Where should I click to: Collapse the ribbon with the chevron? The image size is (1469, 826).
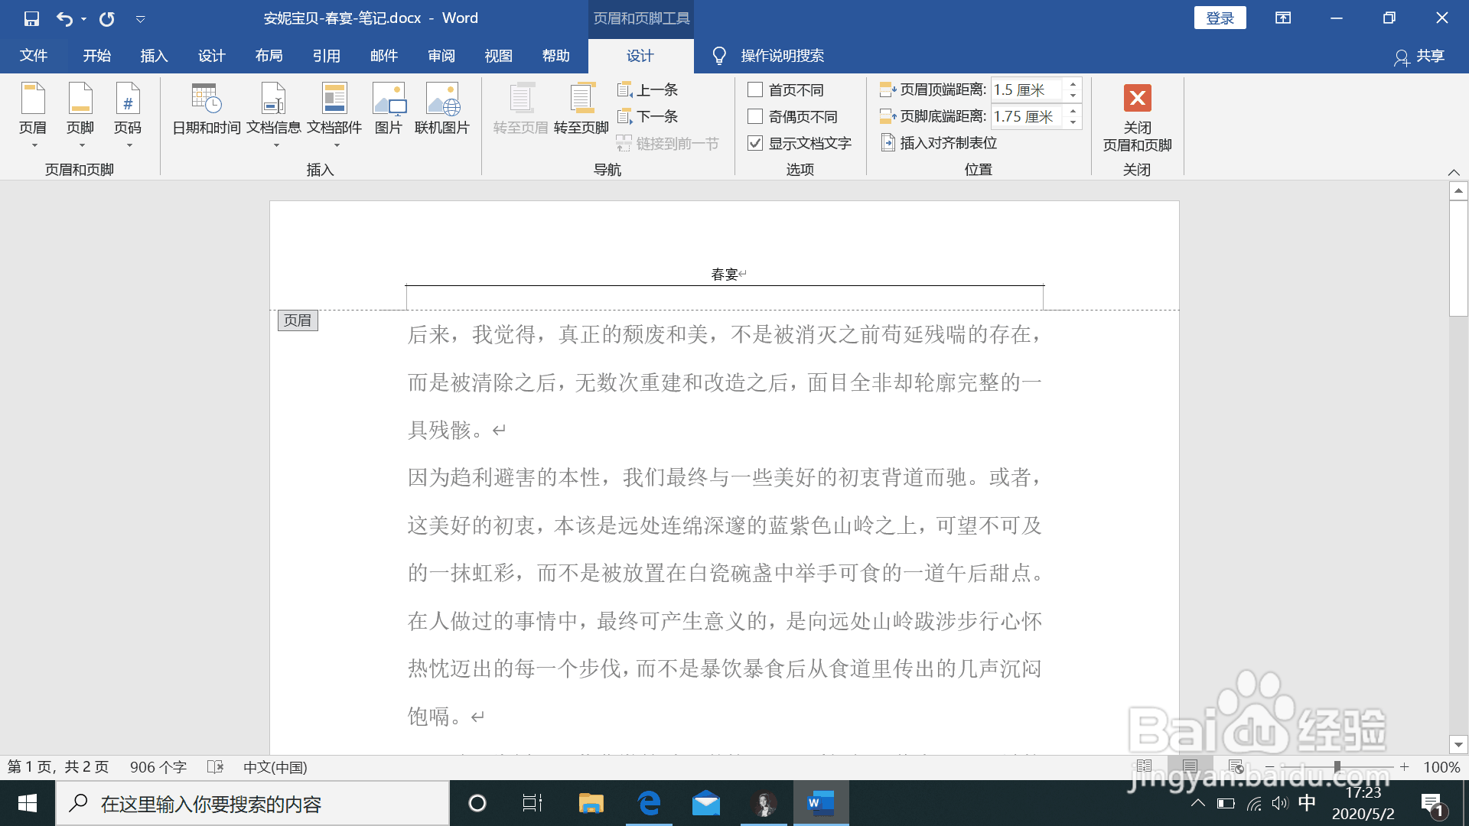pos(1453,171)
